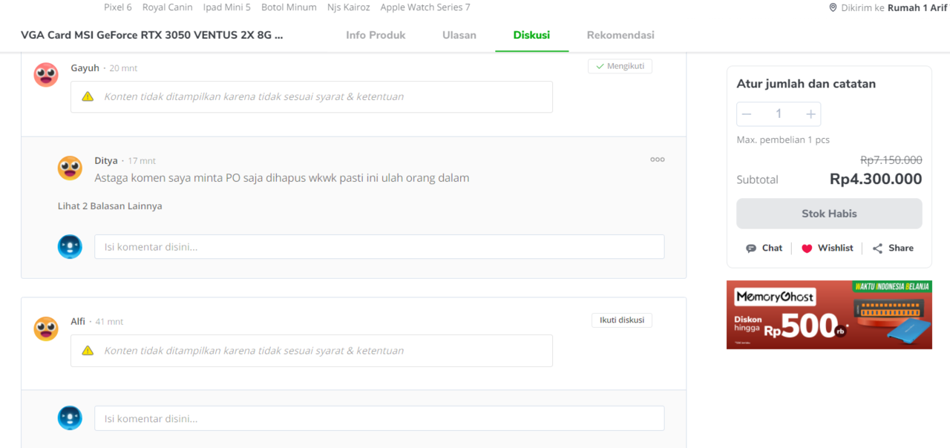Click the Royal Canin search suggestion link
The image size is (950, 448).
167,7
